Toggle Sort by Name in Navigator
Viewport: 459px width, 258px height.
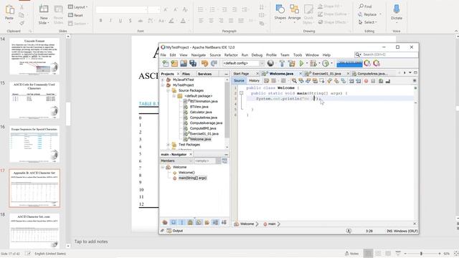[x=215, y=222]
